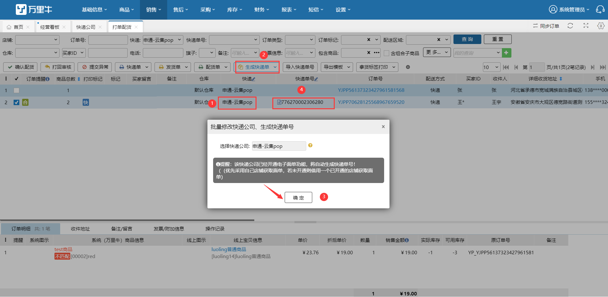Click the 万里牛 logo
The height and width of the screenshot is (297, 608).
tap(34, 9)
